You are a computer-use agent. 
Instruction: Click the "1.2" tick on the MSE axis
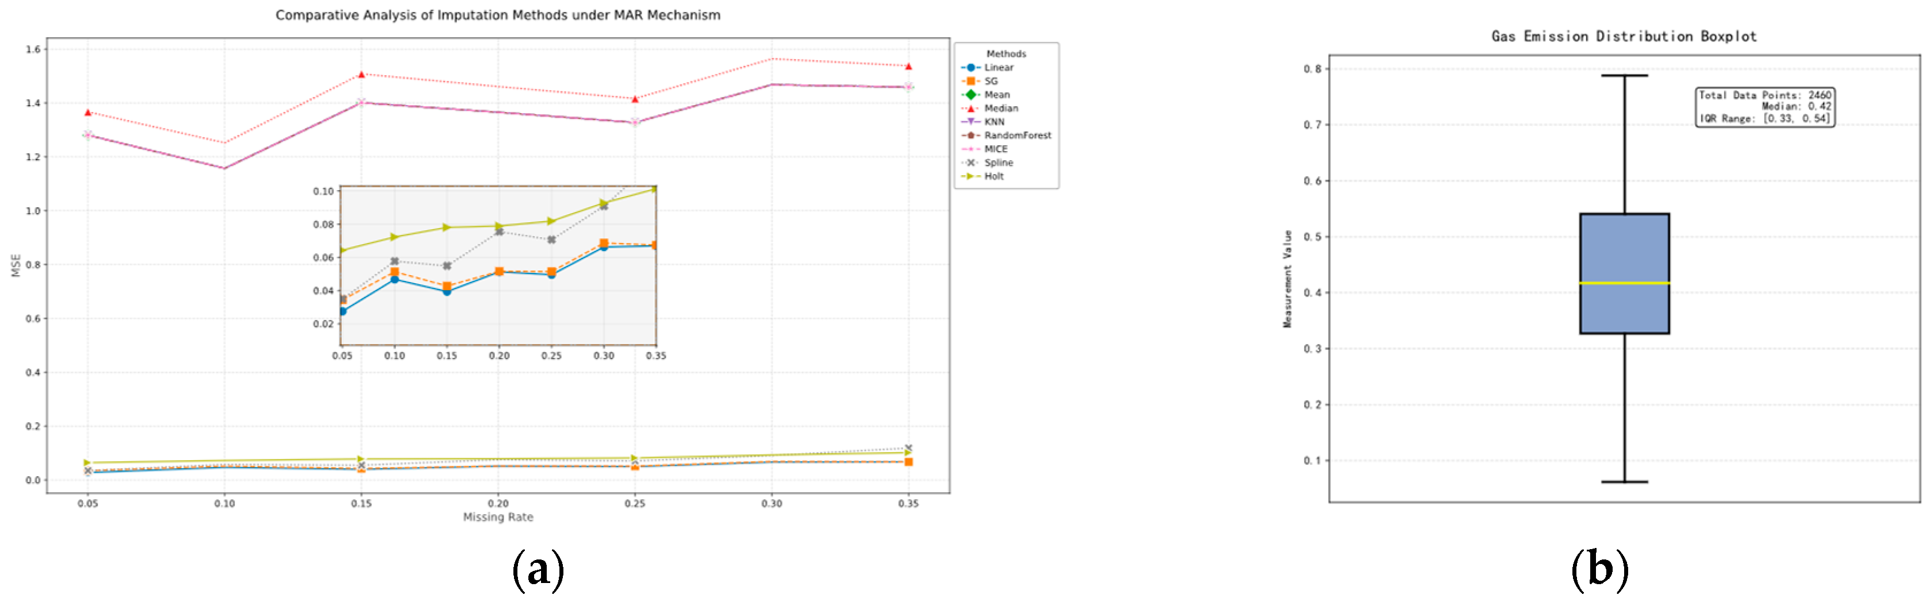click(x=33, y=157)
